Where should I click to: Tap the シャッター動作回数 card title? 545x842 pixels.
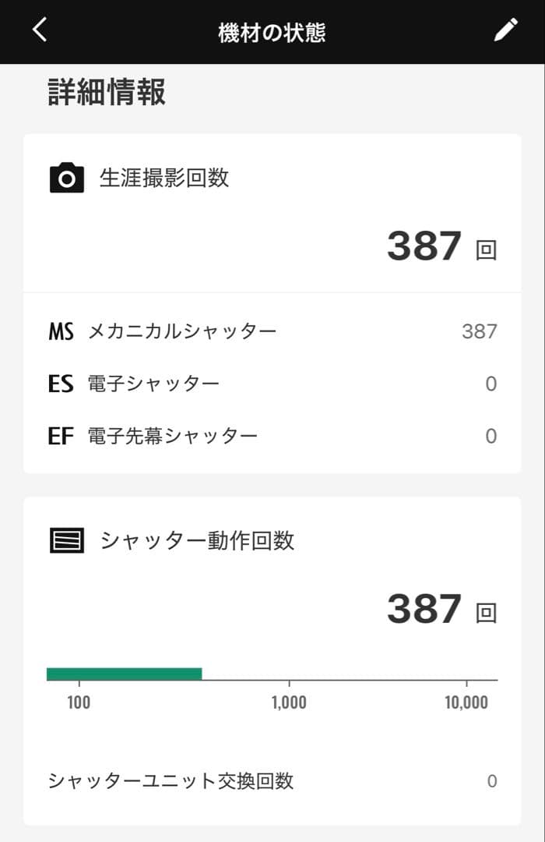pos(197,540)
